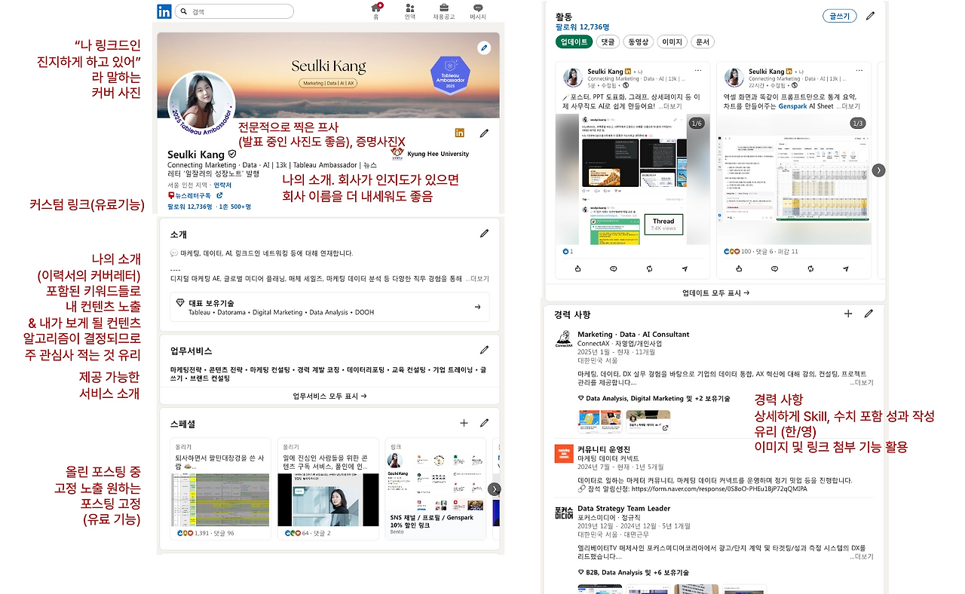The image size is (965, 594).
Task: Edit the profile intro using the pencil beside the LinkedIn badge
Action: pos(484,133)
